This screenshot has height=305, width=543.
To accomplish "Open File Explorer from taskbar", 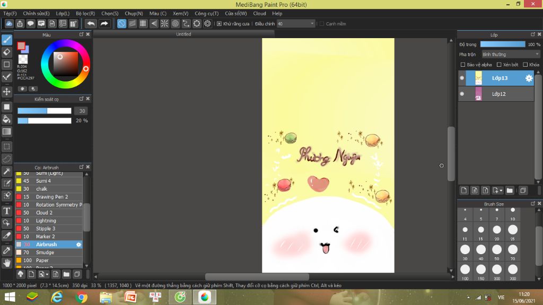I will tap(106, 297).
